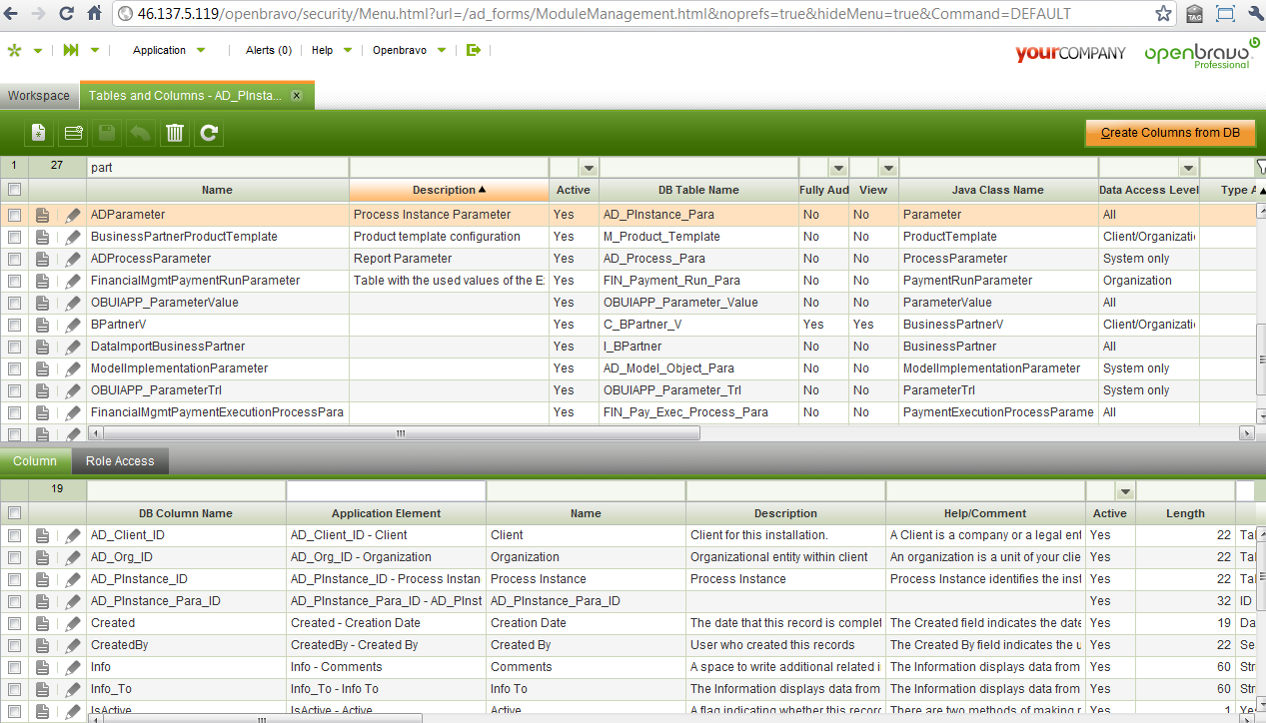Expand the Data Access Level filter dropdown
The width and height of the screenshot is (1266, 723).
1187,168
